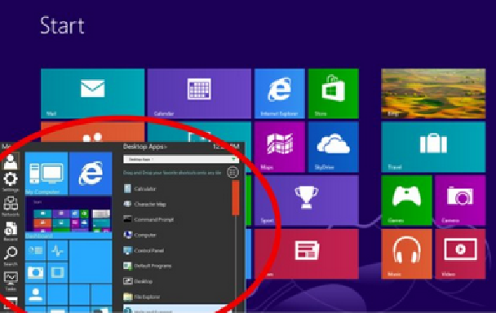Open Search magnifier in menu sidebar
This screenshot has height=313, width=496.
11,256
